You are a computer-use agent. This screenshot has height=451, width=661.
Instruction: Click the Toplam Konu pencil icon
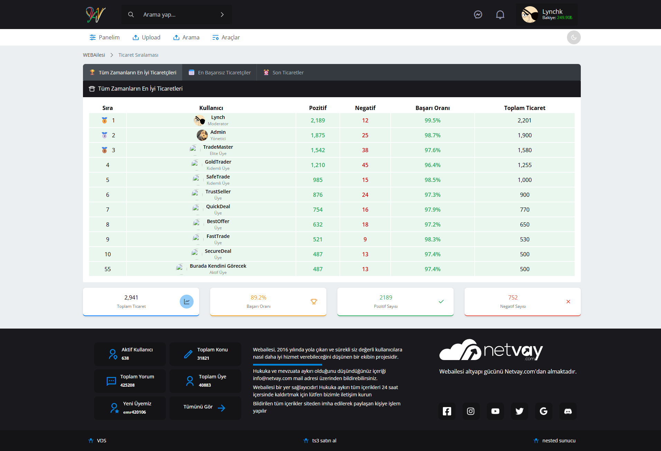coord(188,354)
